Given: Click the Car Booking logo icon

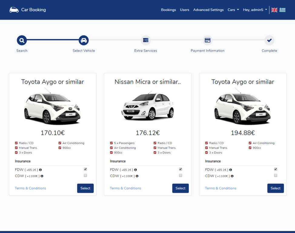Looking at the screenshot, I should click(x=13, y=9).
